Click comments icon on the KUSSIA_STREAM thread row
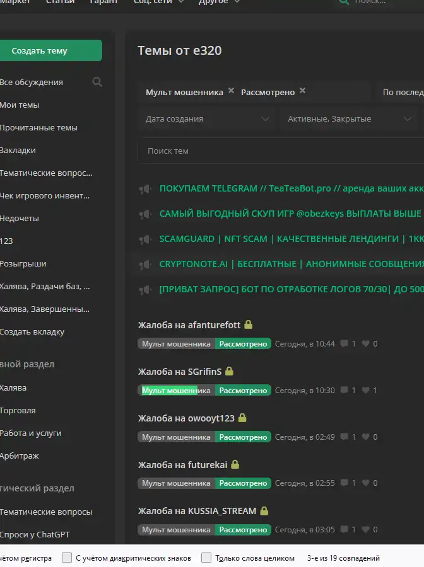 (x=344, y=529)
